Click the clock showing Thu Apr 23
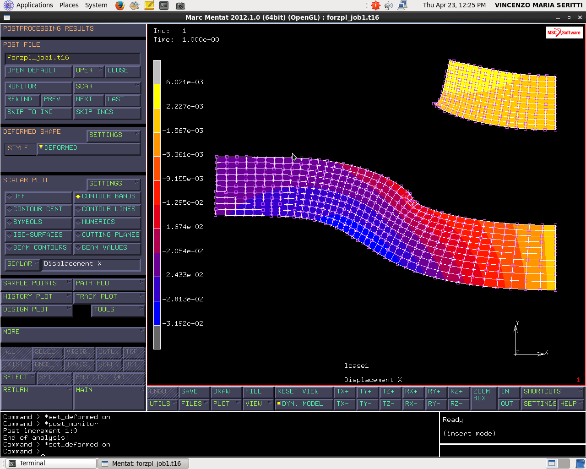This screenshot has width=586, height=469. 454,5
